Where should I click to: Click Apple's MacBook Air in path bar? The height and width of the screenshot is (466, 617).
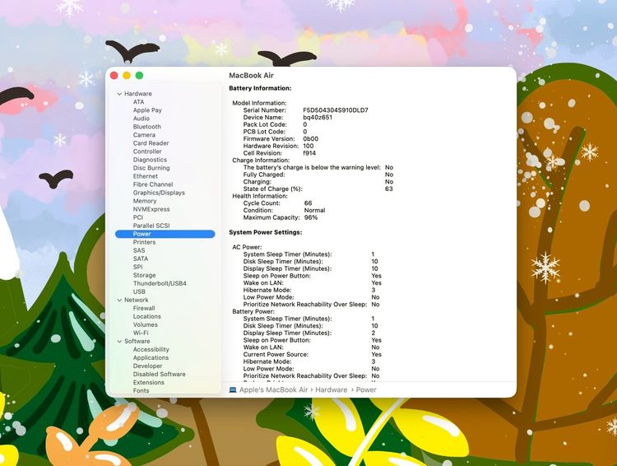pos(273,389)
